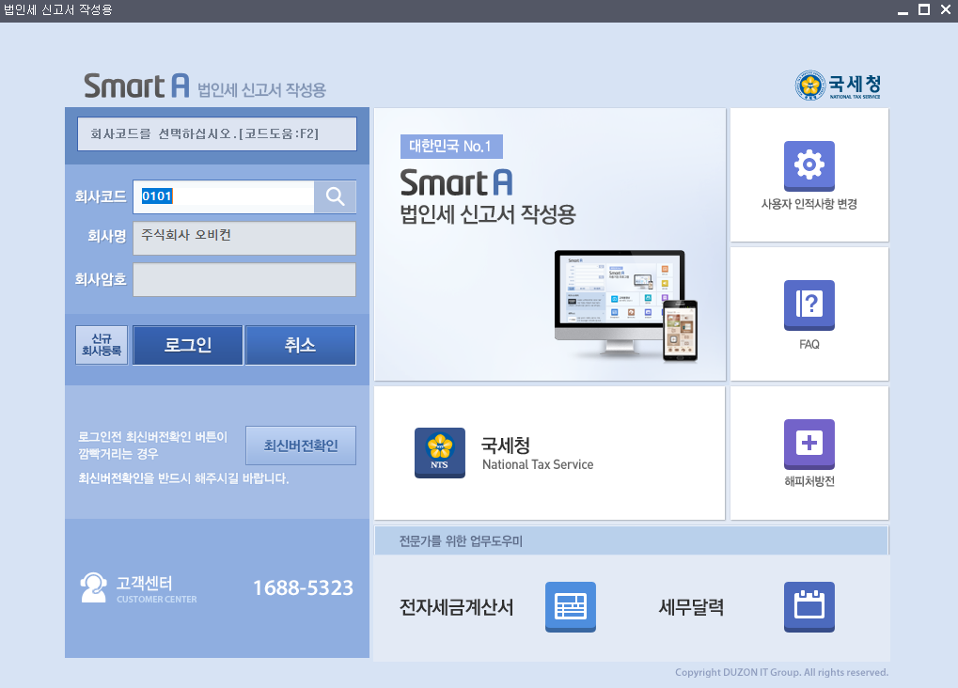Click the FAQ caption text
This screenshot has height=688, width=958.
point(809,345)
